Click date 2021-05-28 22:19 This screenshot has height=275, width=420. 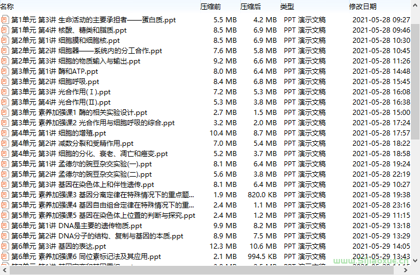pos(381,174)
